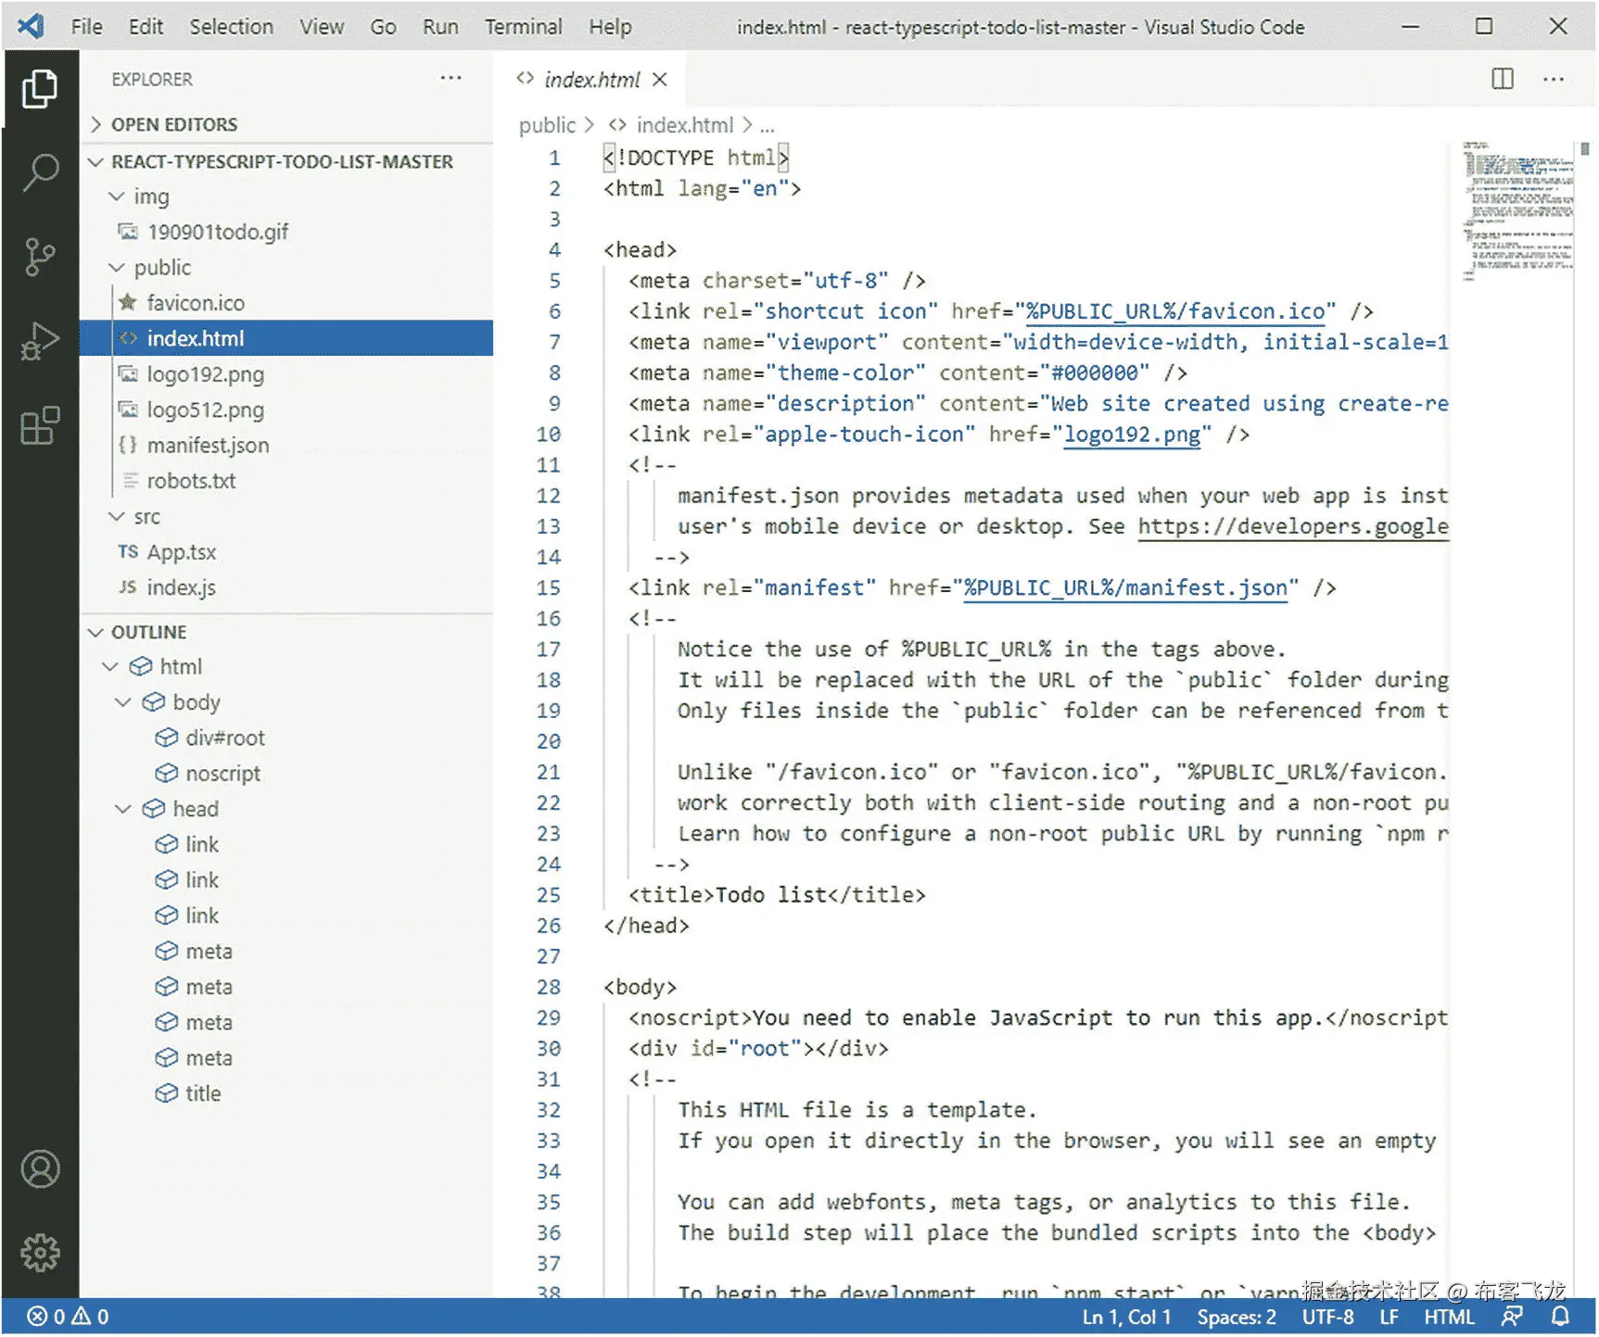Open logo512.png in the explorer
The height and width of the screenshot is (1337, 1599).
[286, 410]
